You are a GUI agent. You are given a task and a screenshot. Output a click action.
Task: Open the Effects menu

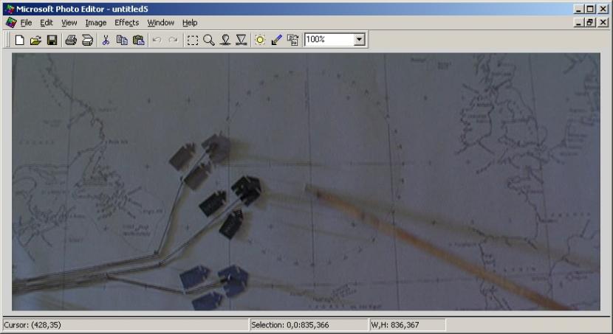[126, 23]
